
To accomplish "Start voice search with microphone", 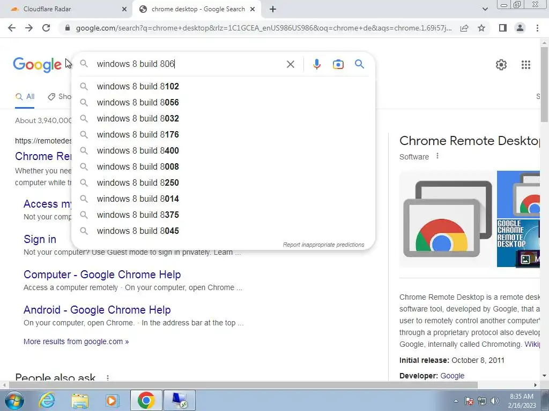I will 316,64.
